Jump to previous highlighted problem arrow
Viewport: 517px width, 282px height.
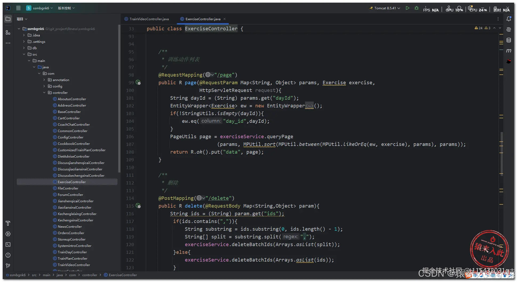pyautogui.click(x=494, y=28)
